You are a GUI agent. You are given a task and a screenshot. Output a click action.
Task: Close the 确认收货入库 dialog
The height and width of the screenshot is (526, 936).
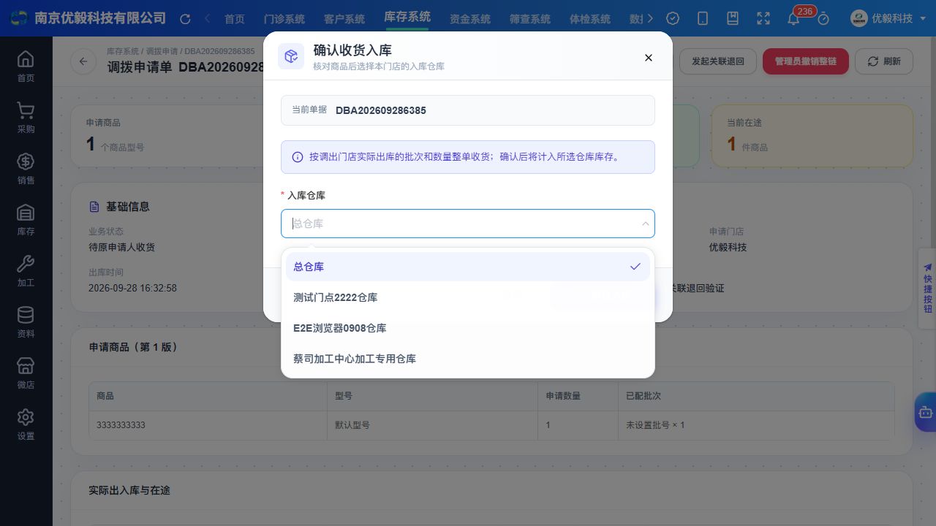648,58
